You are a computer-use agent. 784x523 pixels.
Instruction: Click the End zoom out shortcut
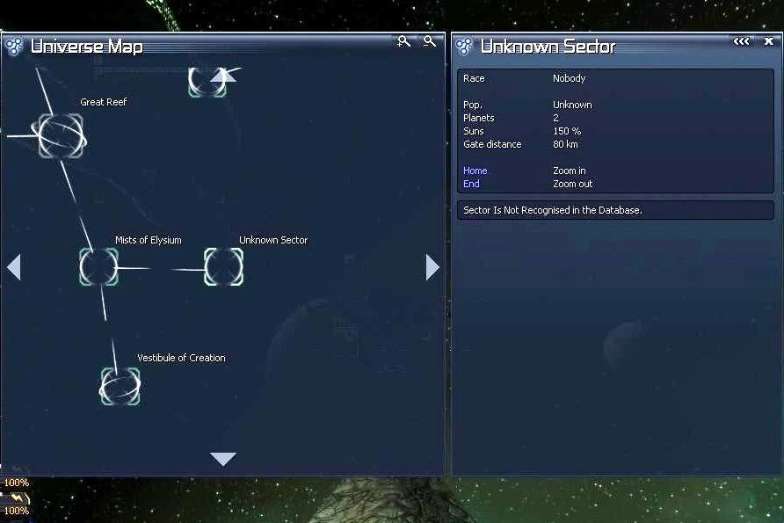(471, 184)
